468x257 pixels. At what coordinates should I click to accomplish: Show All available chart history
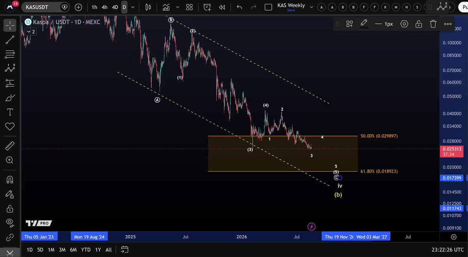tap(108, 250)
